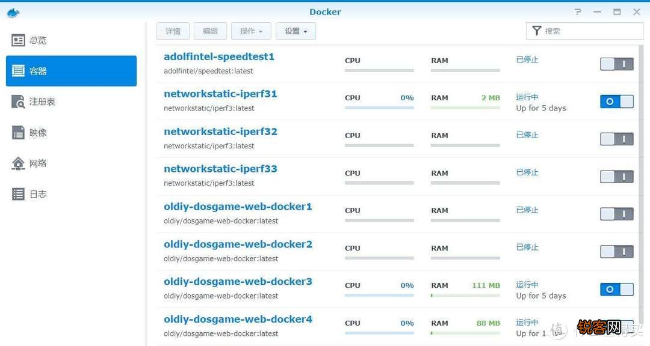
Task: Click the 网络 network sidebar icon
Action: point(18,163)
